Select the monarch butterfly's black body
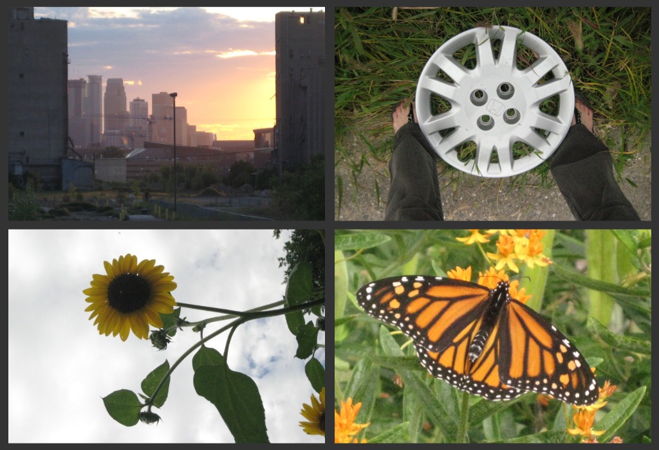Screen dimensions: 659x450 [489, 321]
